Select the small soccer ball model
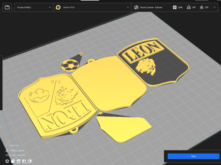 point(70,65)
